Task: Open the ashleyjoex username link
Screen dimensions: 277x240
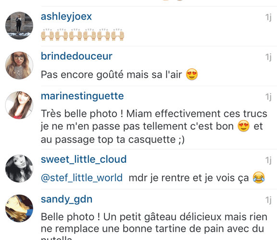Action: [x=66, y=17]
